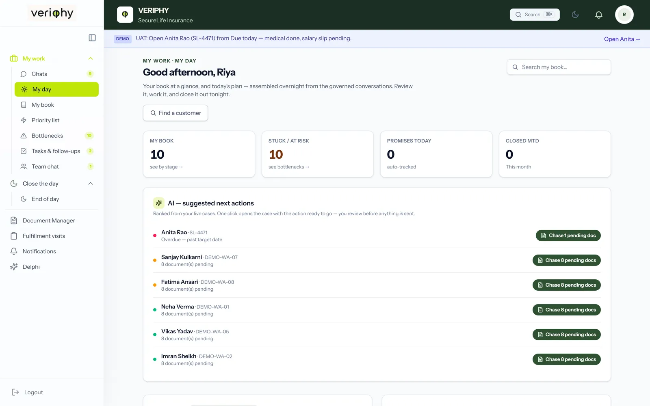This screenshot has height=406, width=650.
Task: Open End of day in sidebar
Action: 56,199
